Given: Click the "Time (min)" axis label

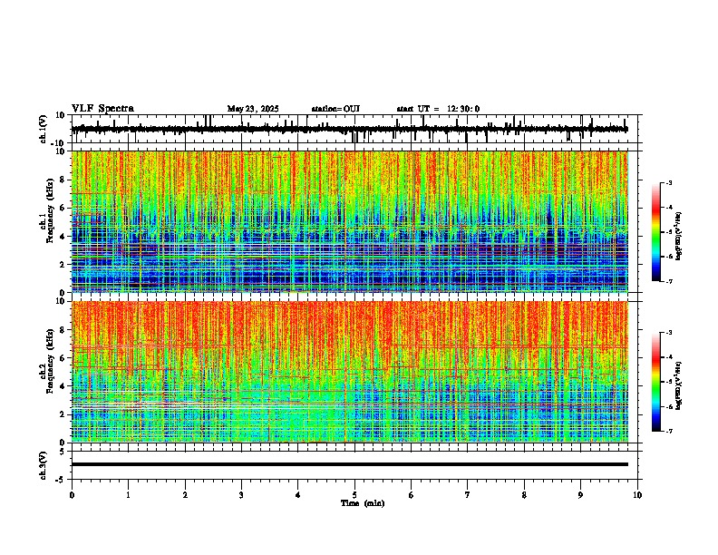Looking at the screenshot, I should [363, 503].
